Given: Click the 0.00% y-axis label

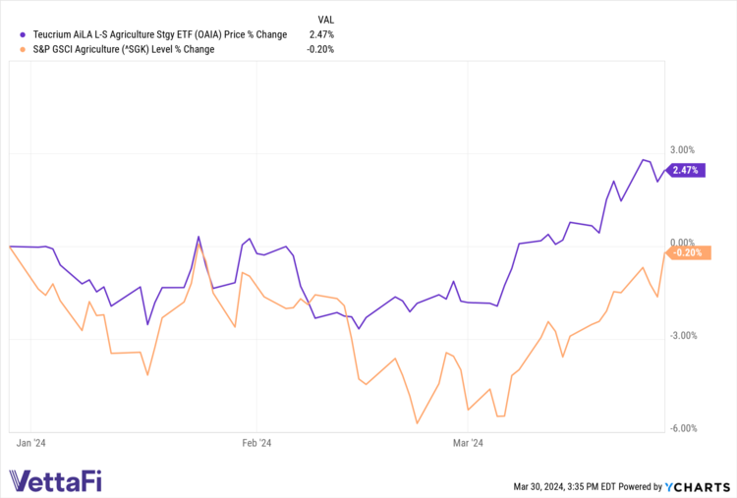Looking at the screenshot, I should [x=681, y=242].
